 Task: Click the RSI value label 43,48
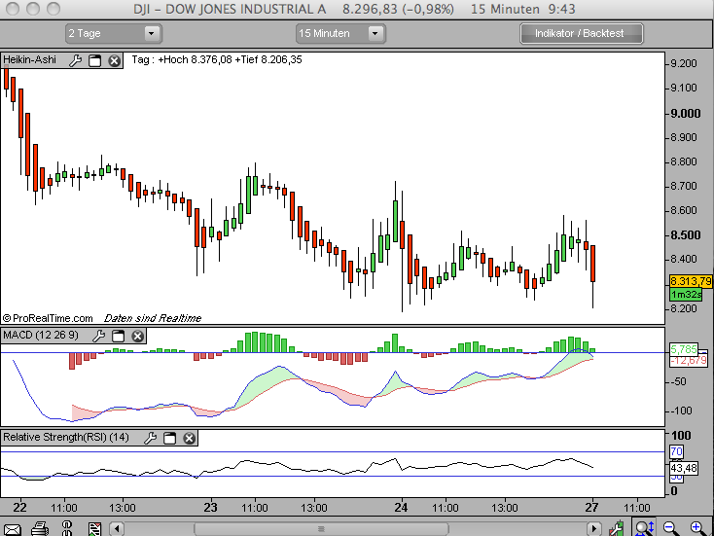pyautogui.click(x=684, y=468)
